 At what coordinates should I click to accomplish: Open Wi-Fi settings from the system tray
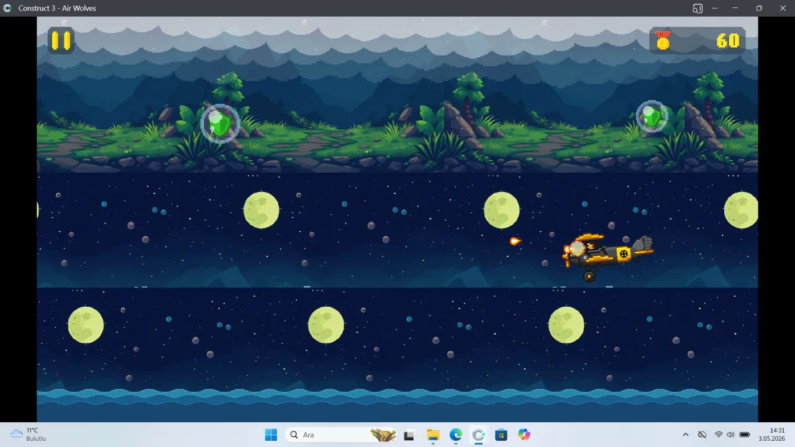pos(719,435)
